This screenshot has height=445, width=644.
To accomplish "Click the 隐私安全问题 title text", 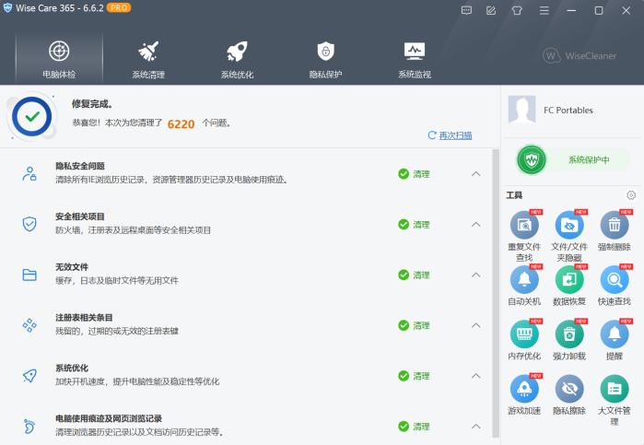I will click(x=80, y=166).
